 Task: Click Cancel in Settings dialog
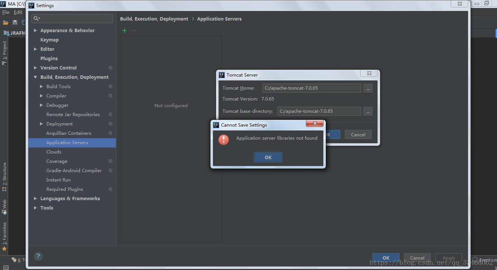(417, 258)
